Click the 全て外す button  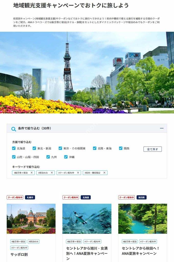coord(153,149)
